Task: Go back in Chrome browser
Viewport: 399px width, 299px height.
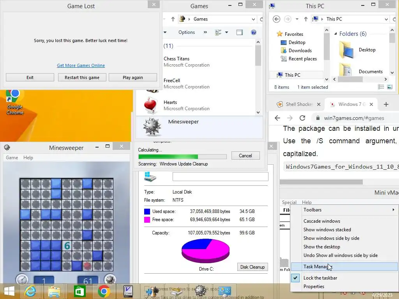Action: 277,118
